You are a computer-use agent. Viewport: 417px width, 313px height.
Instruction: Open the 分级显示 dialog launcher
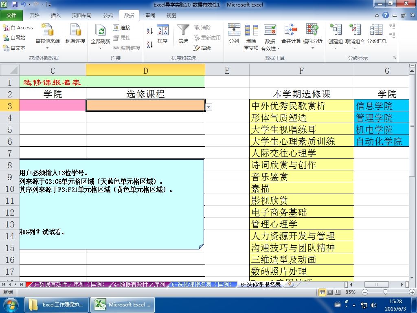point(394,58)
